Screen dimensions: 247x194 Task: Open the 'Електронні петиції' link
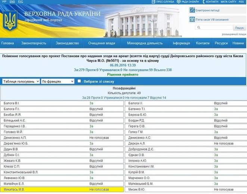[x=207, y=10]
